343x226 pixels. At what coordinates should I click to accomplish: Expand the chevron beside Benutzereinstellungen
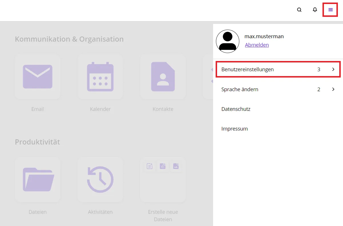pyautogui.click(x=333, y=69)
